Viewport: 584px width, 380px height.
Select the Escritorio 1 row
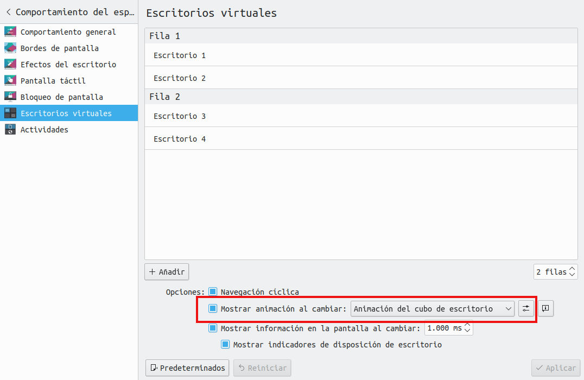coord(361,55)
